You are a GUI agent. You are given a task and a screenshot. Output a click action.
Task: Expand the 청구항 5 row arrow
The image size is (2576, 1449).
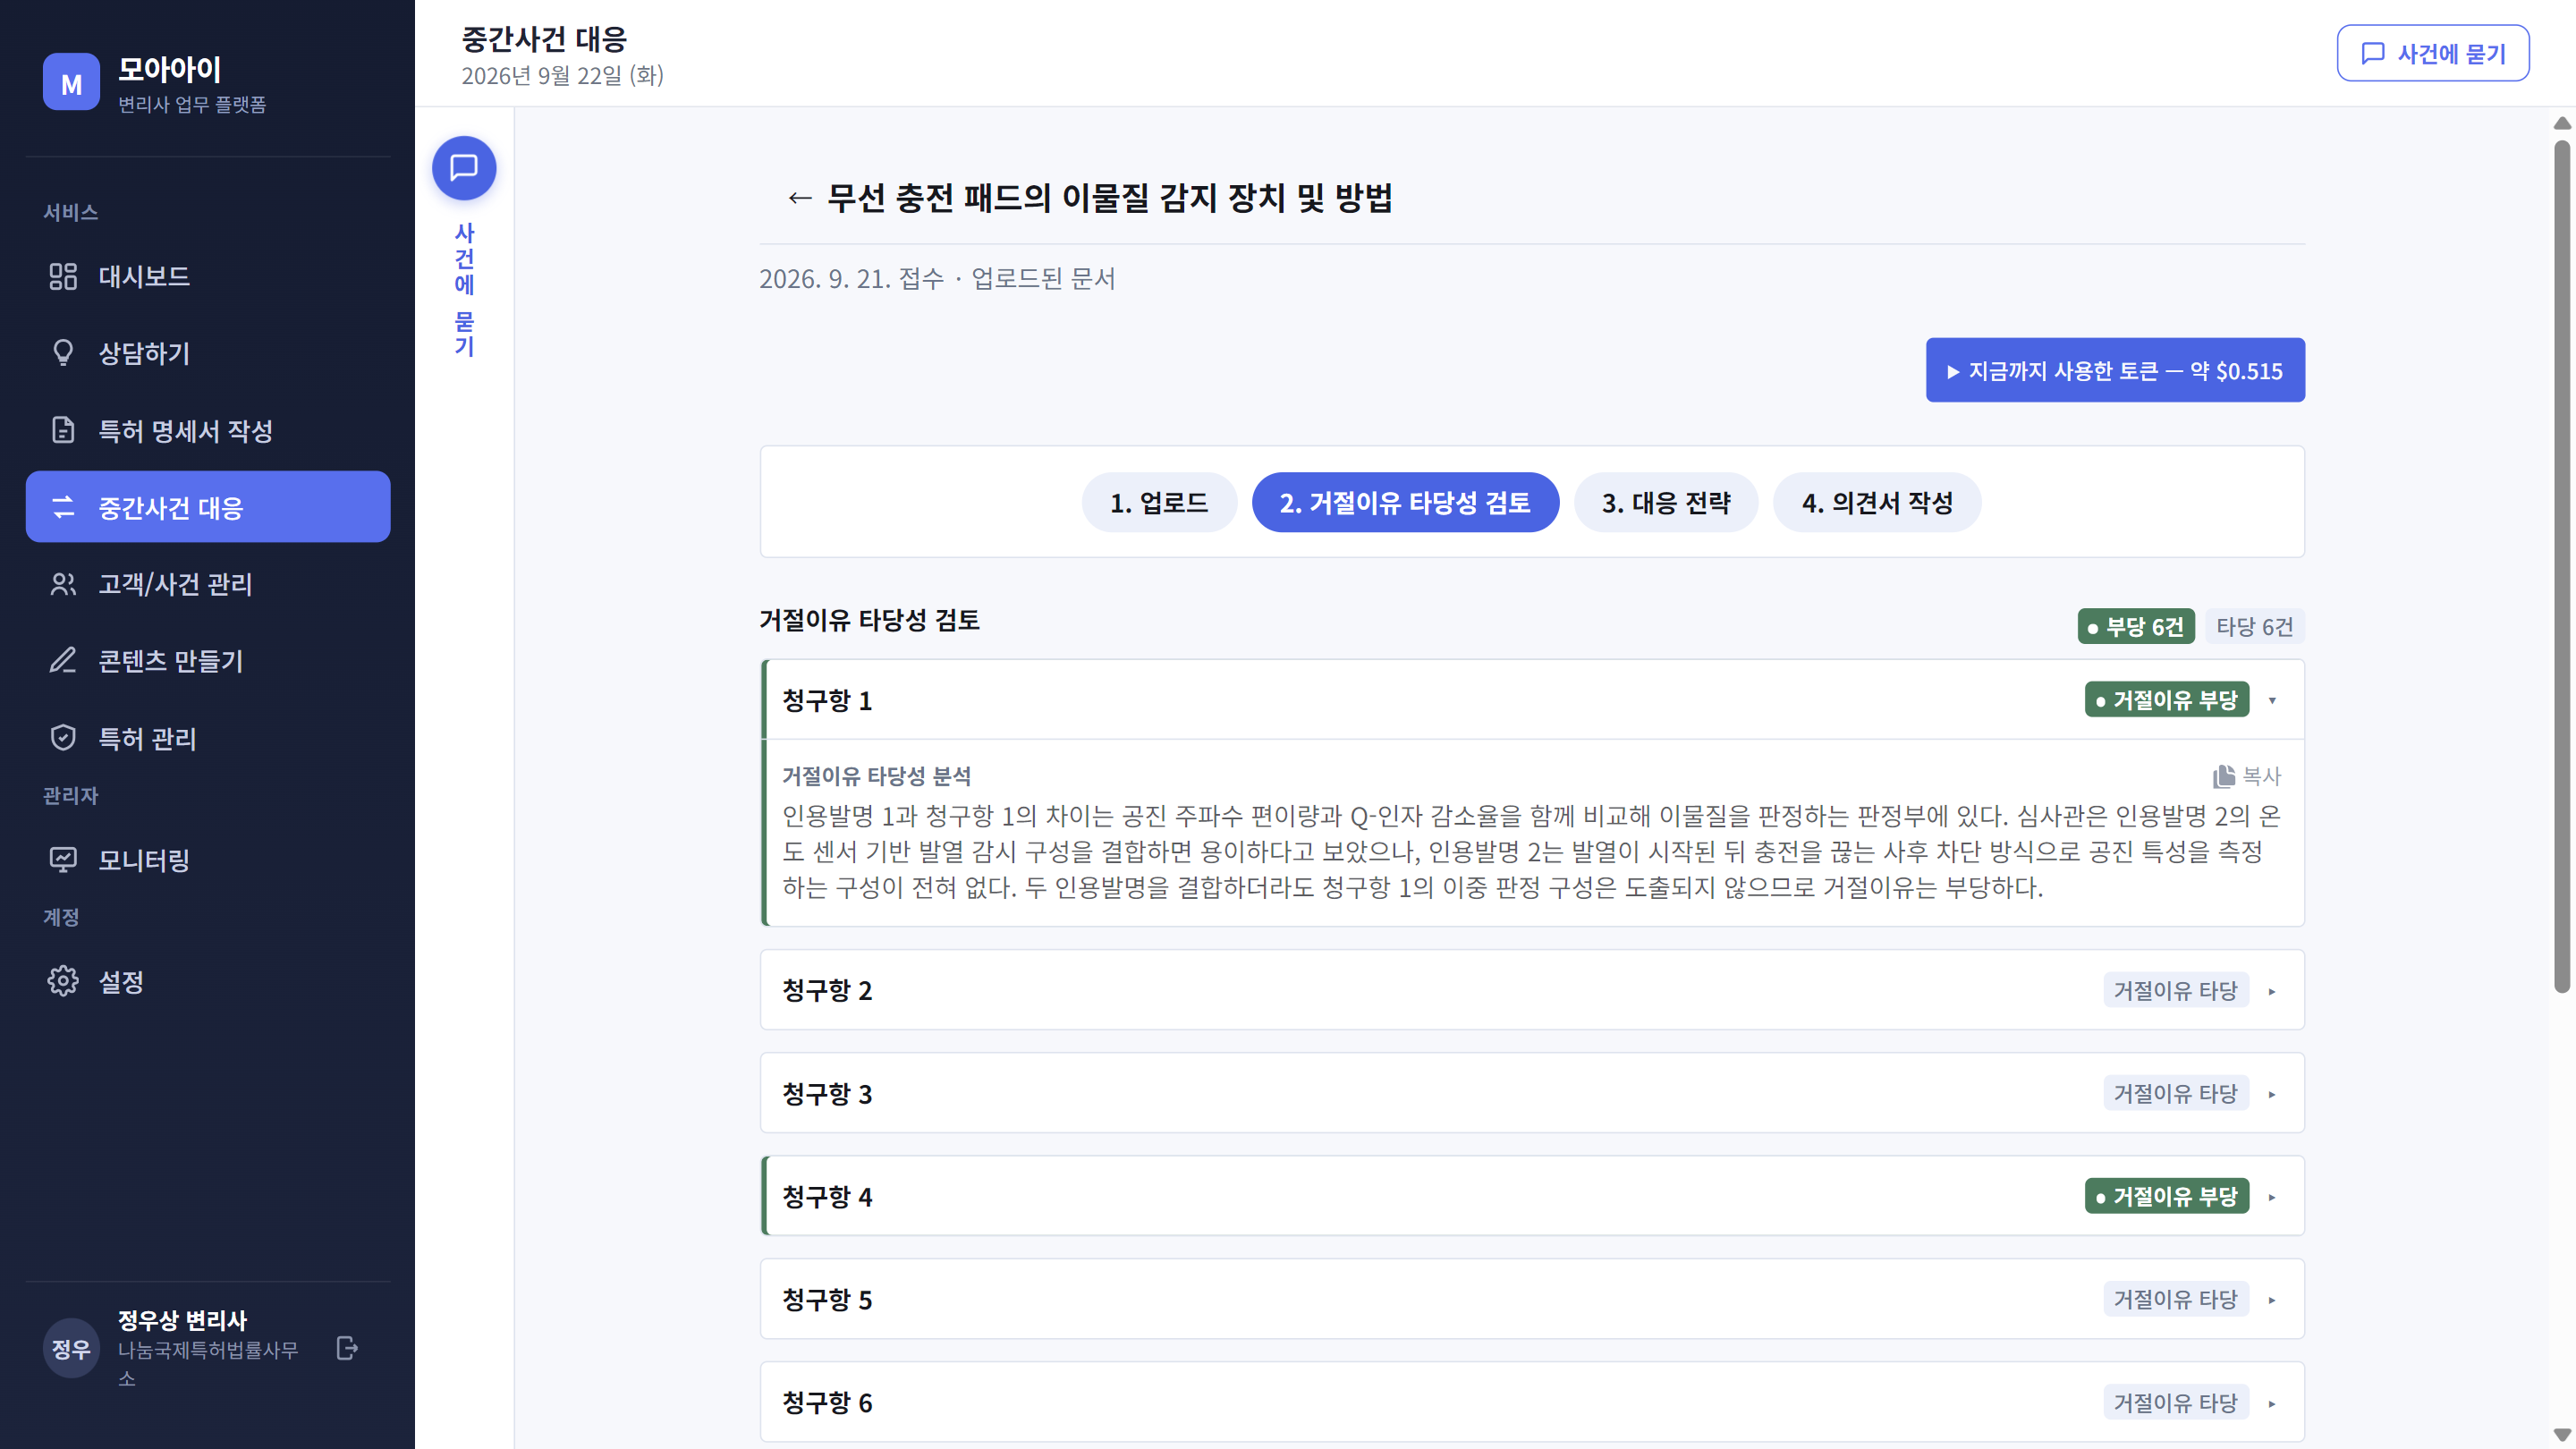(2272, 1300)
